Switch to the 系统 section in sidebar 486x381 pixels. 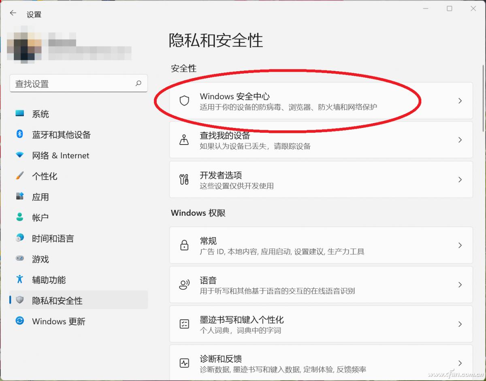pyautogui.click(x=40, y=114)
